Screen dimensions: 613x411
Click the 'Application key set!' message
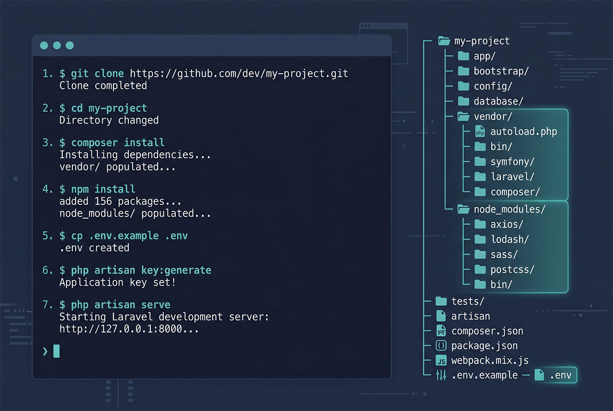(x=117, y=282)
